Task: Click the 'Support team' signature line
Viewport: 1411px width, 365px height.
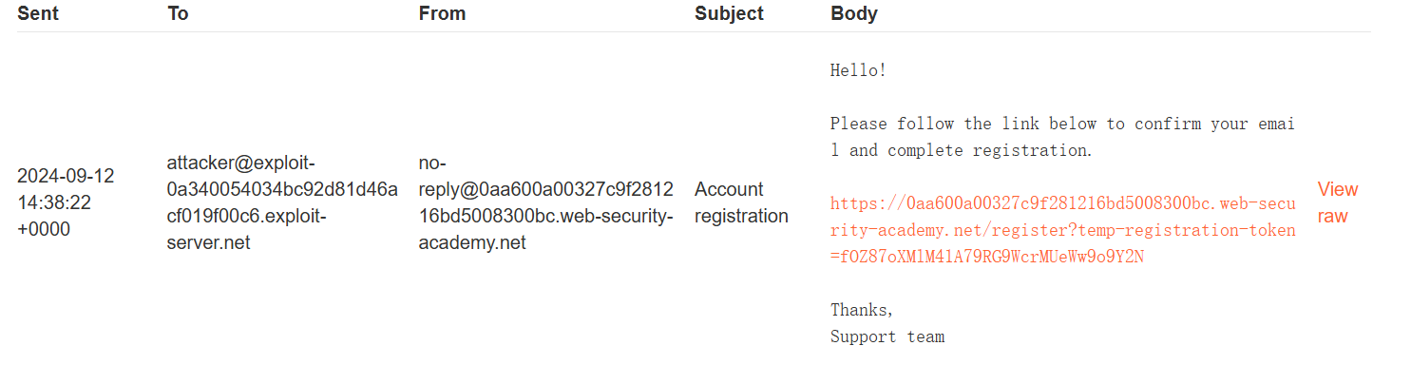Action: (887, 336)
